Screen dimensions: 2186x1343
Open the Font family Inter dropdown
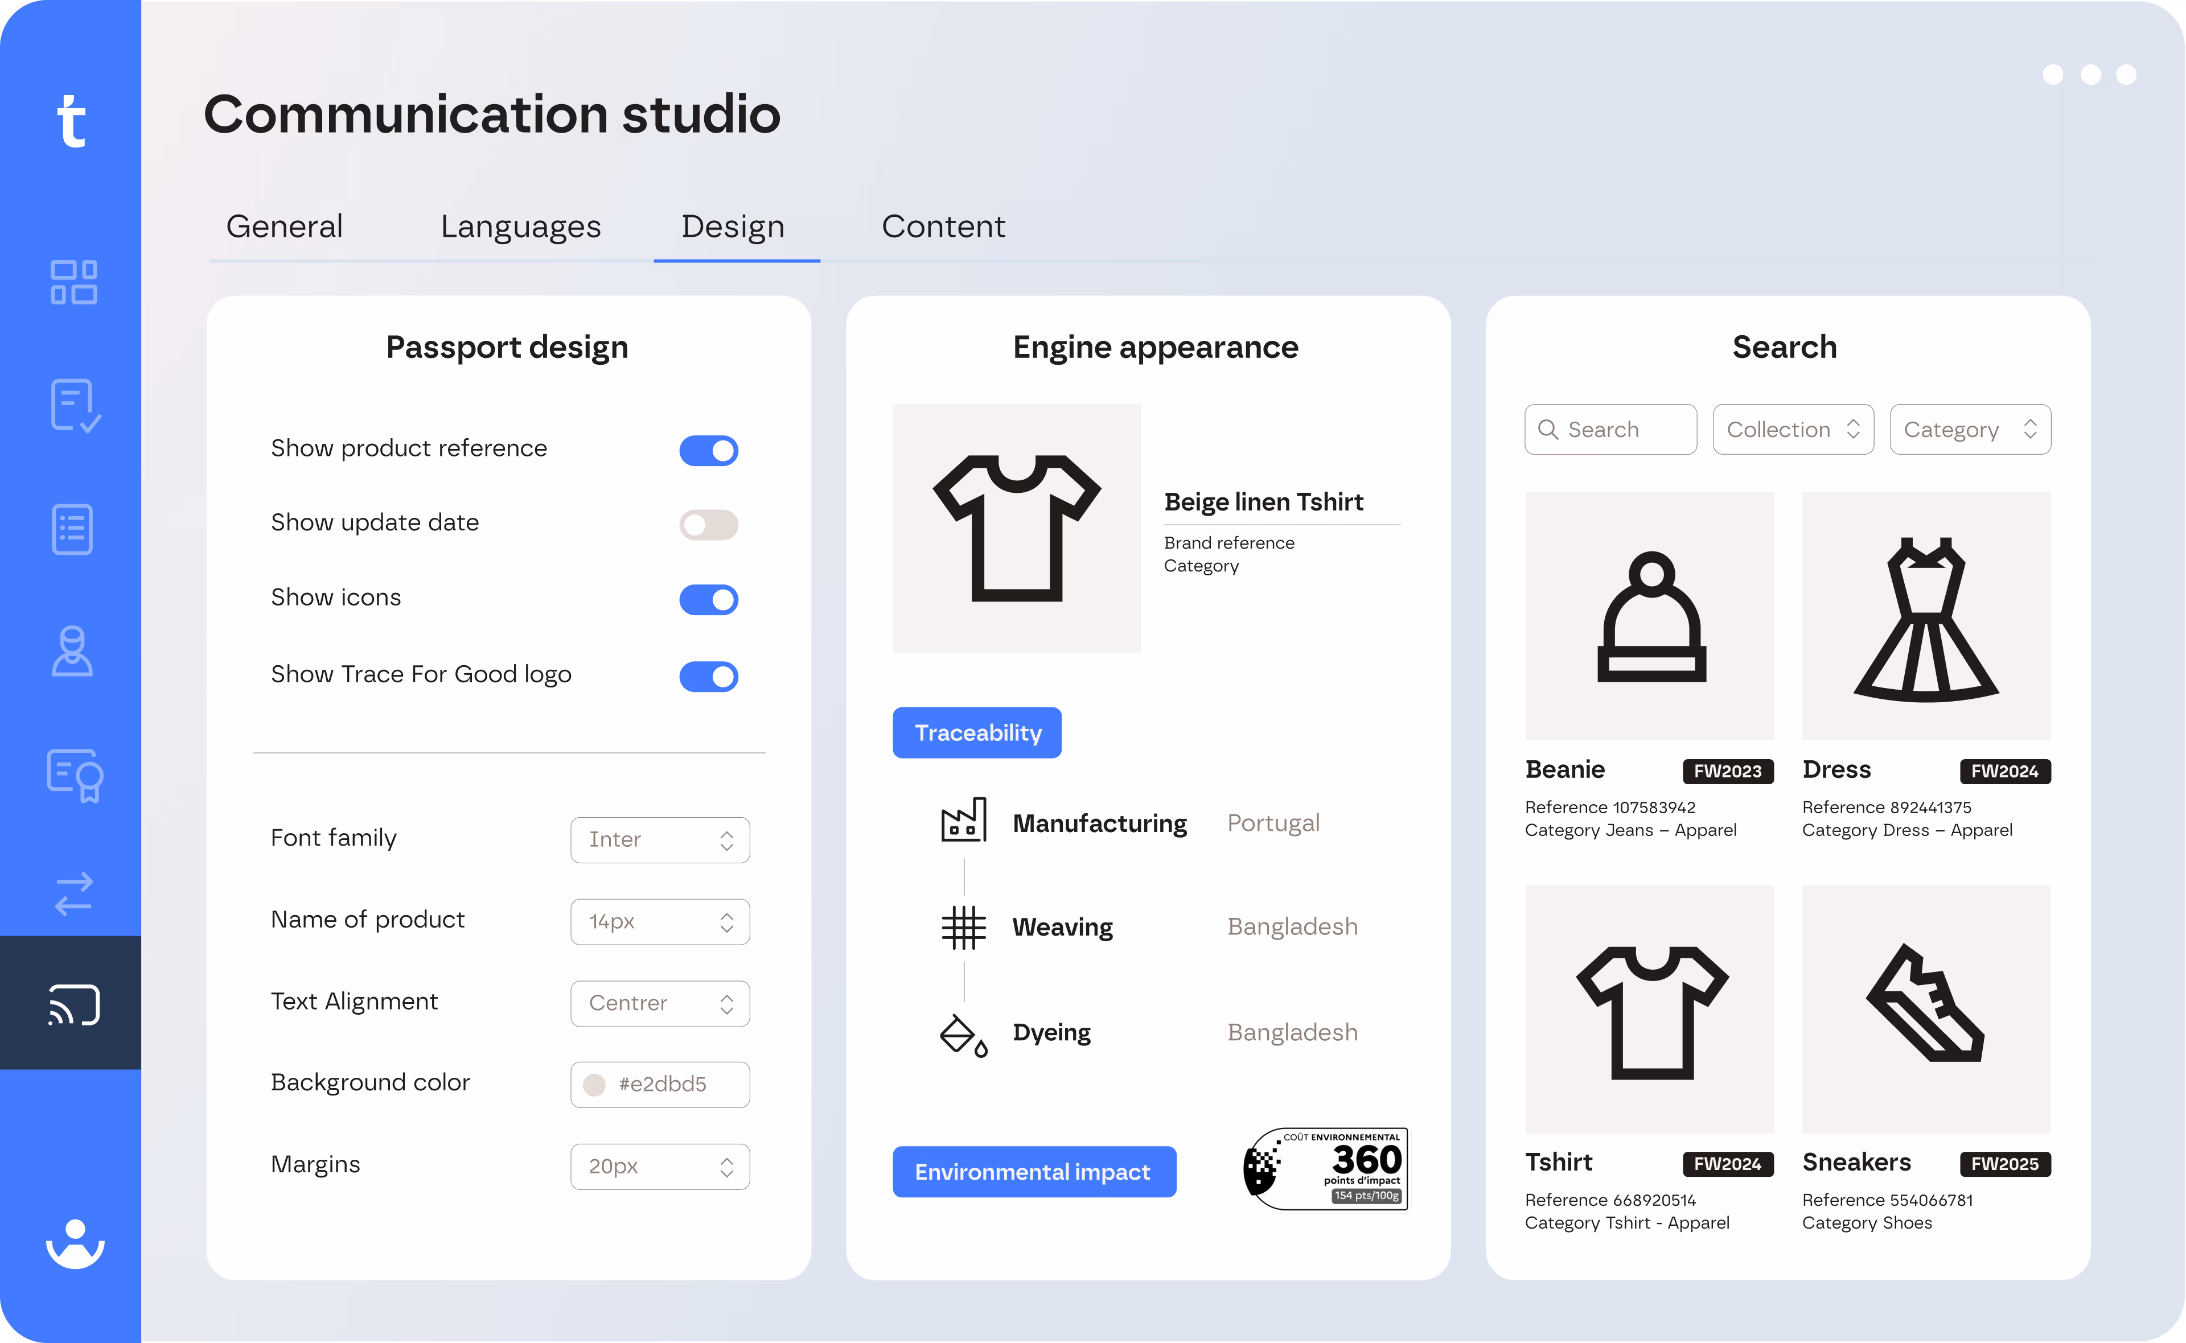coord(659,839)
